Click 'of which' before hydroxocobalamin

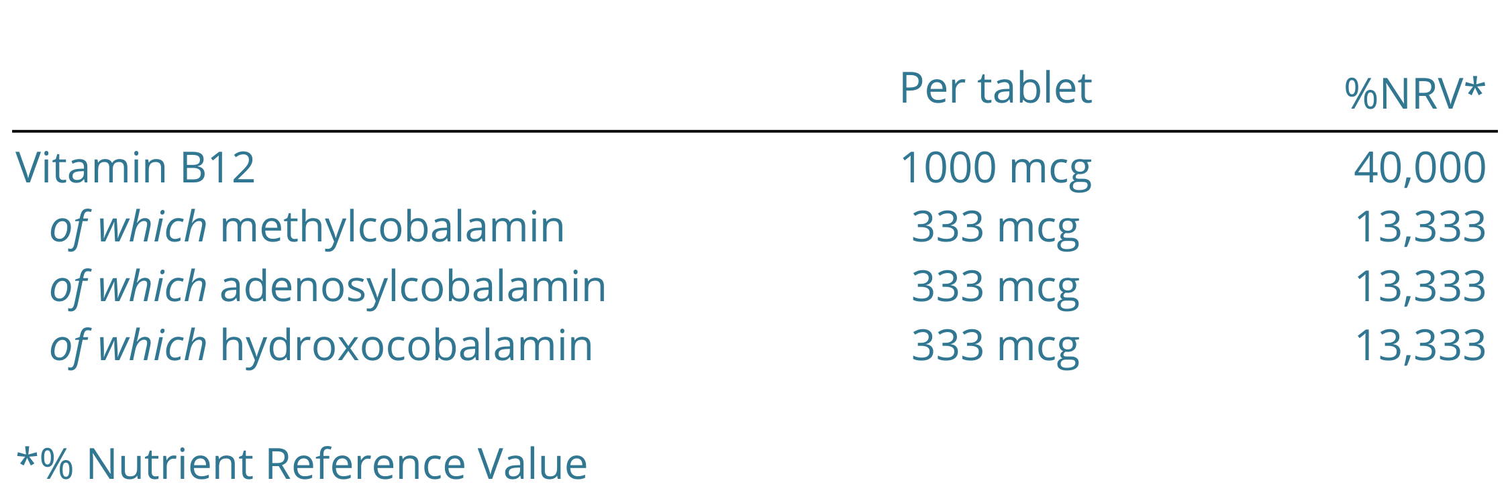pos(128,347)
